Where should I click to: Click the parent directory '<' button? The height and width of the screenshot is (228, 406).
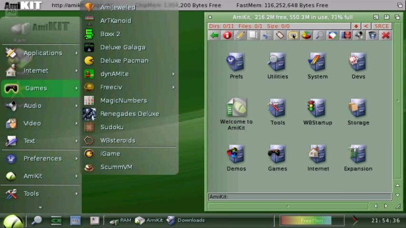click(x=366, y=26)
